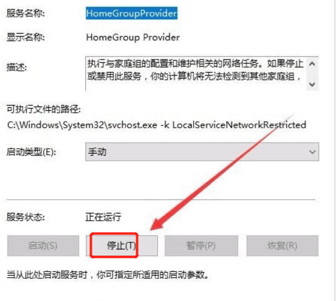Click the description box scroll up arrow
The height and width of the screenshot is (301, 336).
coord(312,64)
